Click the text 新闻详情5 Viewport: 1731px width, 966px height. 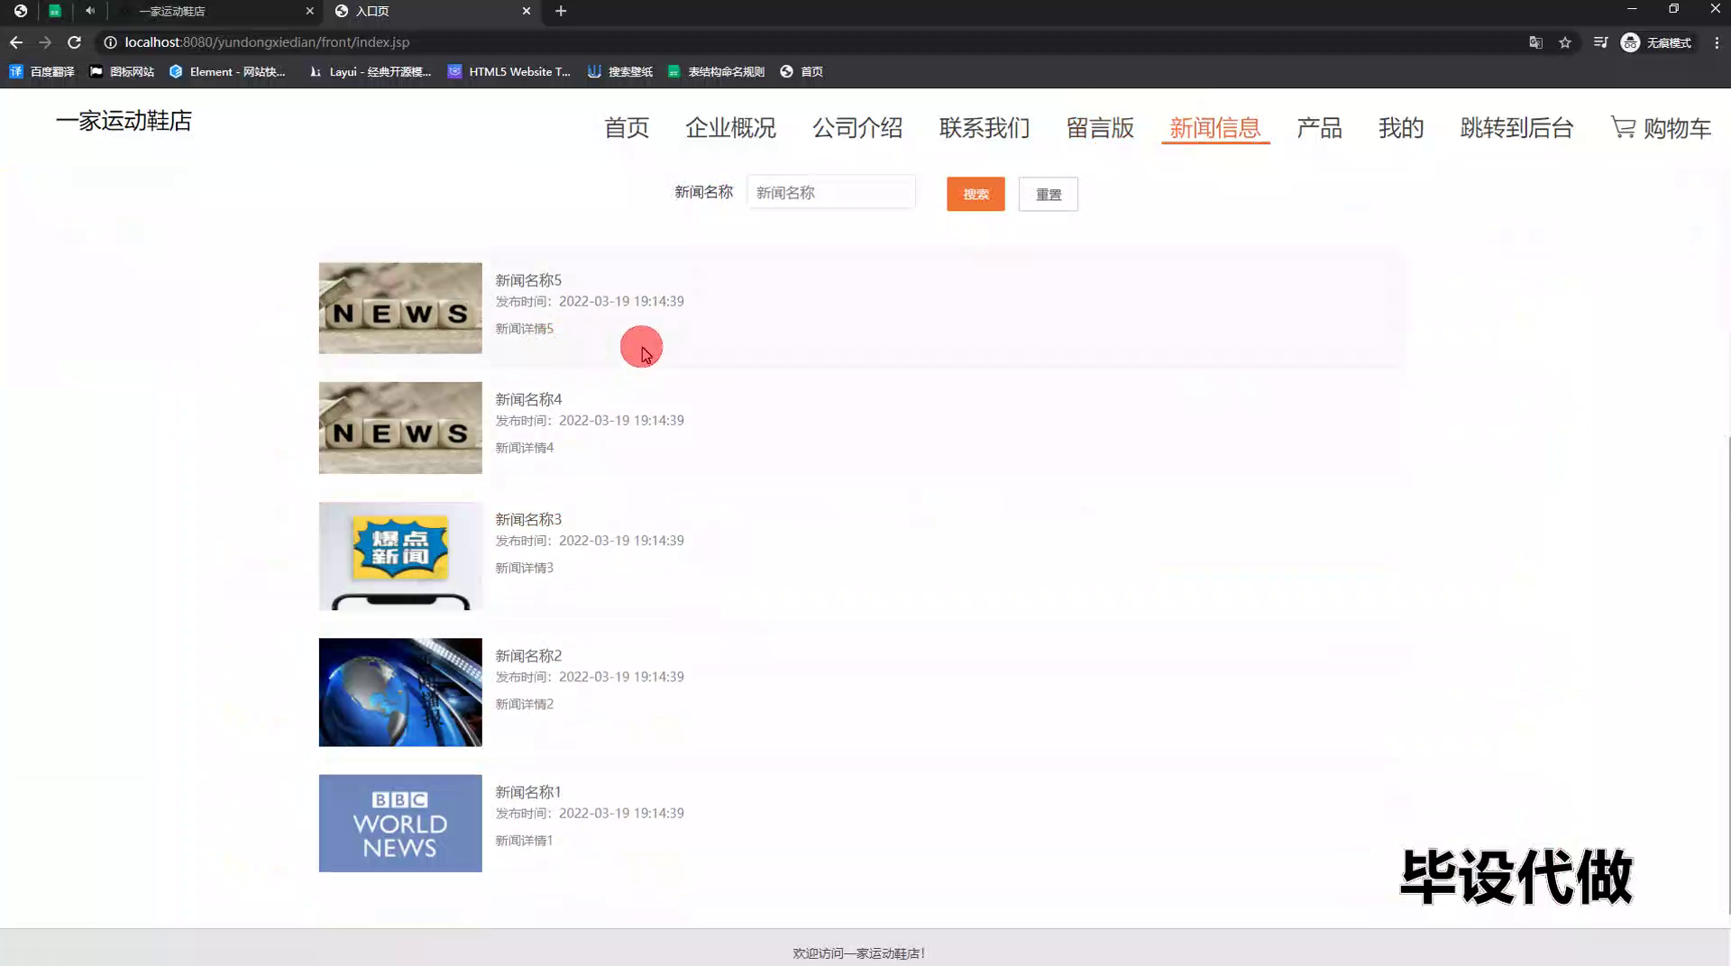(525, 329)
